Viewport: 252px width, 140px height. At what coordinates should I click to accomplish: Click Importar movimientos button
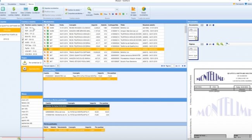pyautogui.click(x=50, y=8)
